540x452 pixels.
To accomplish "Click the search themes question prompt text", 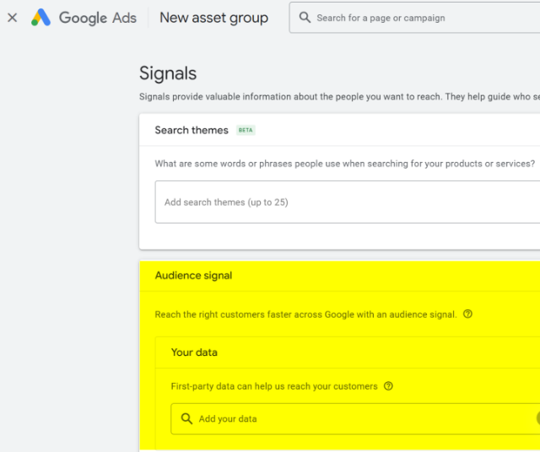I will [x=344, y=164].
